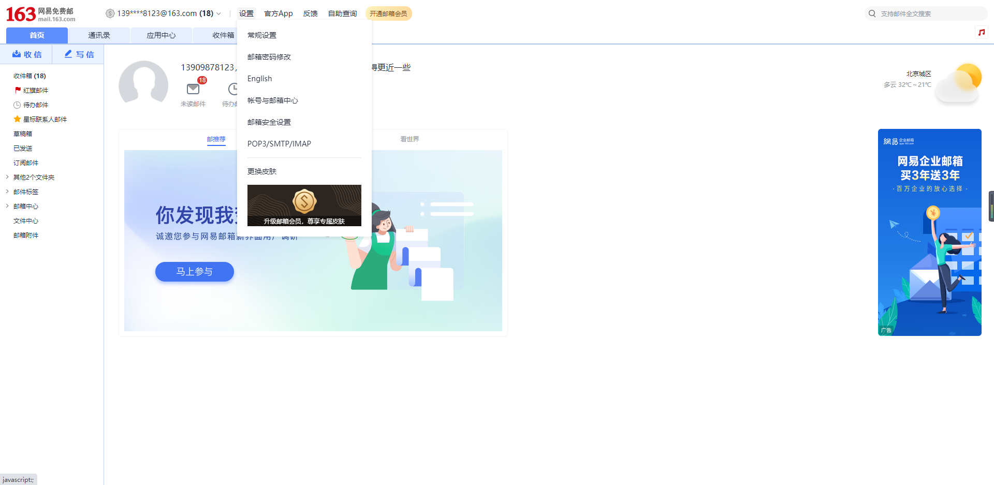The image size is (994, 485).
Task: Open 收件箱 (18) folder
Action: (30, 76)
